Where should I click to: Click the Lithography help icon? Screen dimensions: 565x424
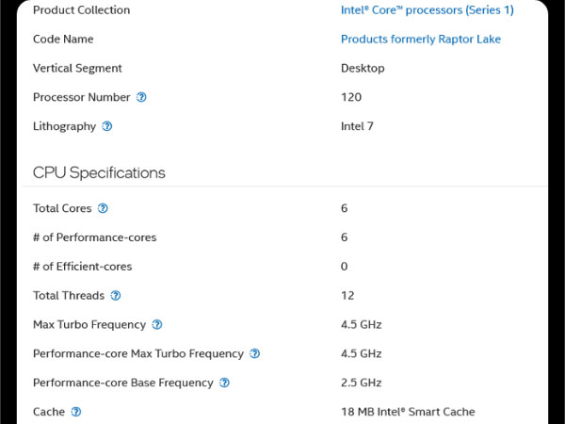[107, 126]
